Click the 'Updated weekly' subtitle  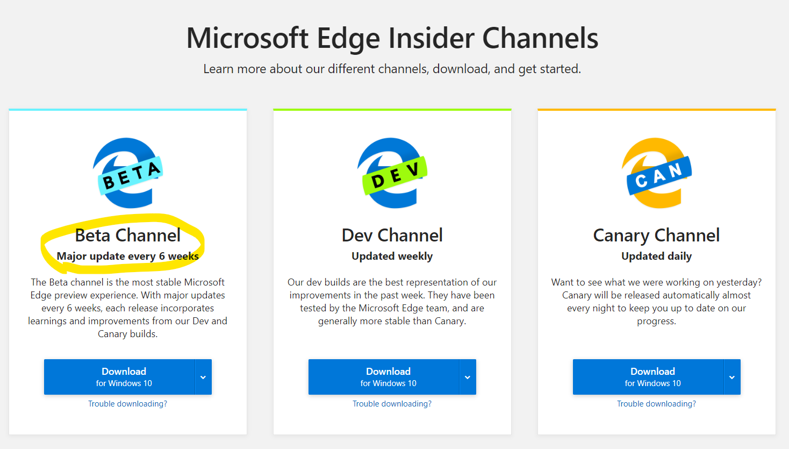(392, 256)
